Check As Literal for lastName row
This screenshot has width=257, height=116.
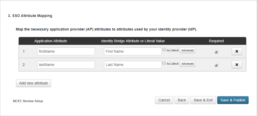(164, 63)
